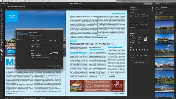Click the Arrange quick action button
Viewport: 176px width, 99px height.
144,60
